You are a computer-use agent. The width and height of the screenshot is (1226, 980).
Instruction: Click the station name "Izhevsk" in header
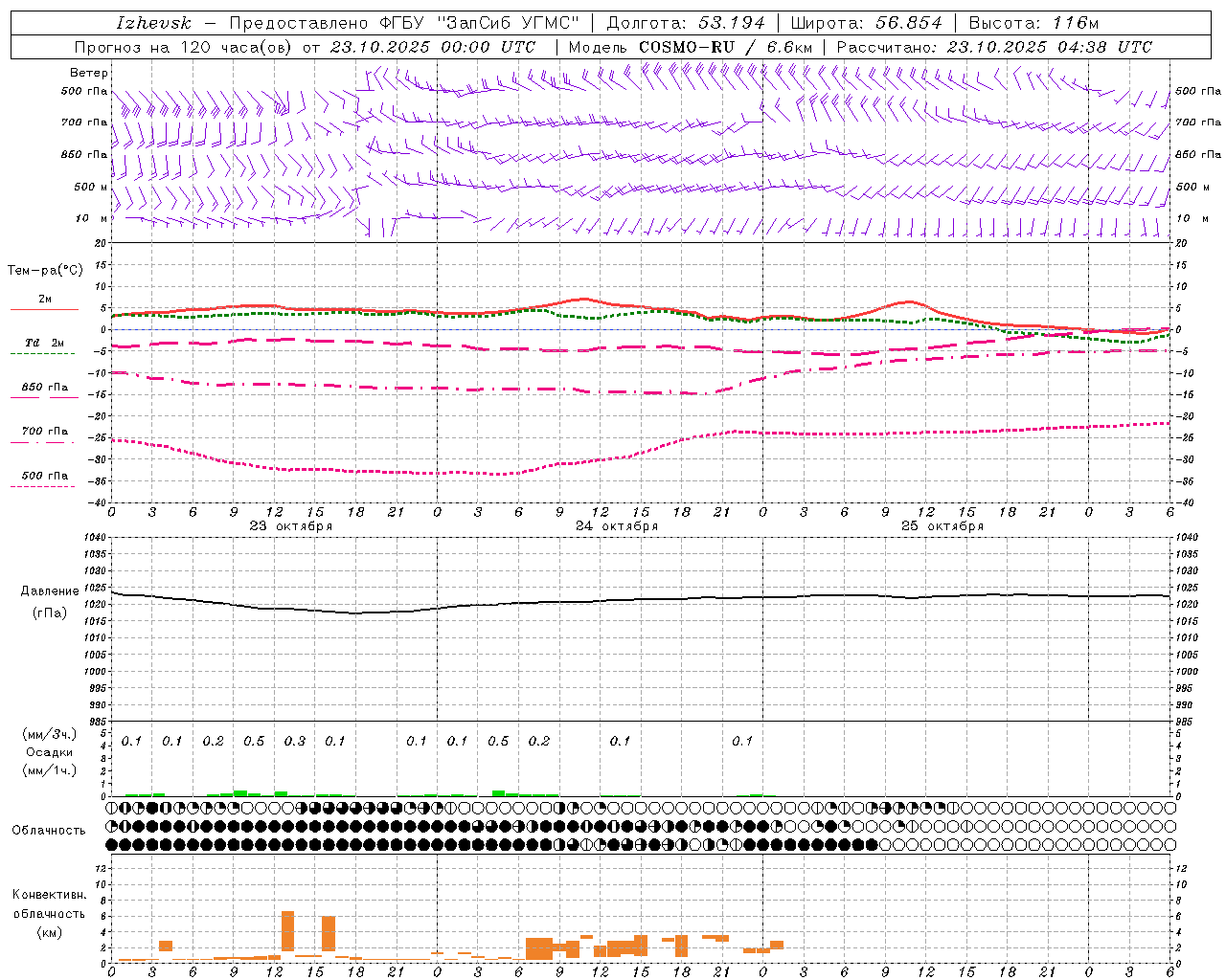(x=153, y=23)
